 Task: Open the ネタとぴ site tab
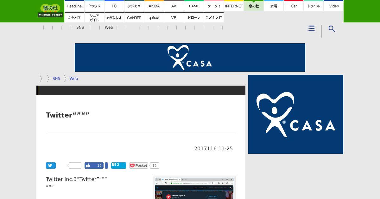point(74,17)
